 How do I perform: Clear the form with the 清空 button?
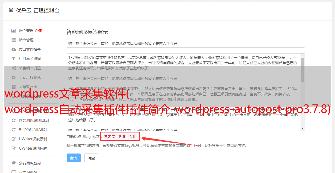tap(91, 158)
